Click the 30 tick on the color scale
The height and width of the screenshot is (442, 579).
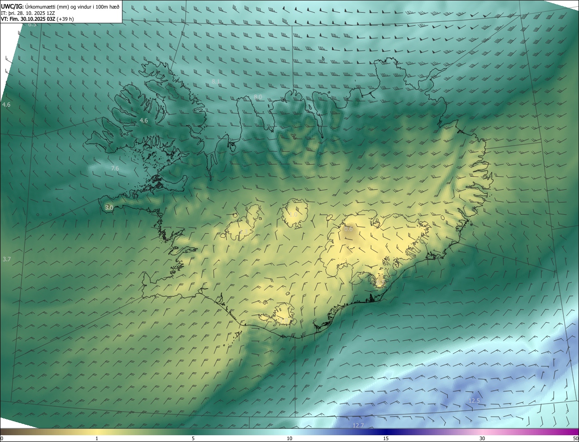coord(482,438)
